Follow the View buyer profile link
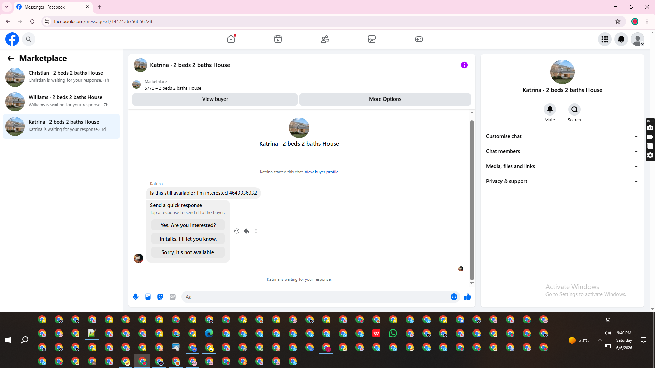655x368 pixels. coord(321,172)
